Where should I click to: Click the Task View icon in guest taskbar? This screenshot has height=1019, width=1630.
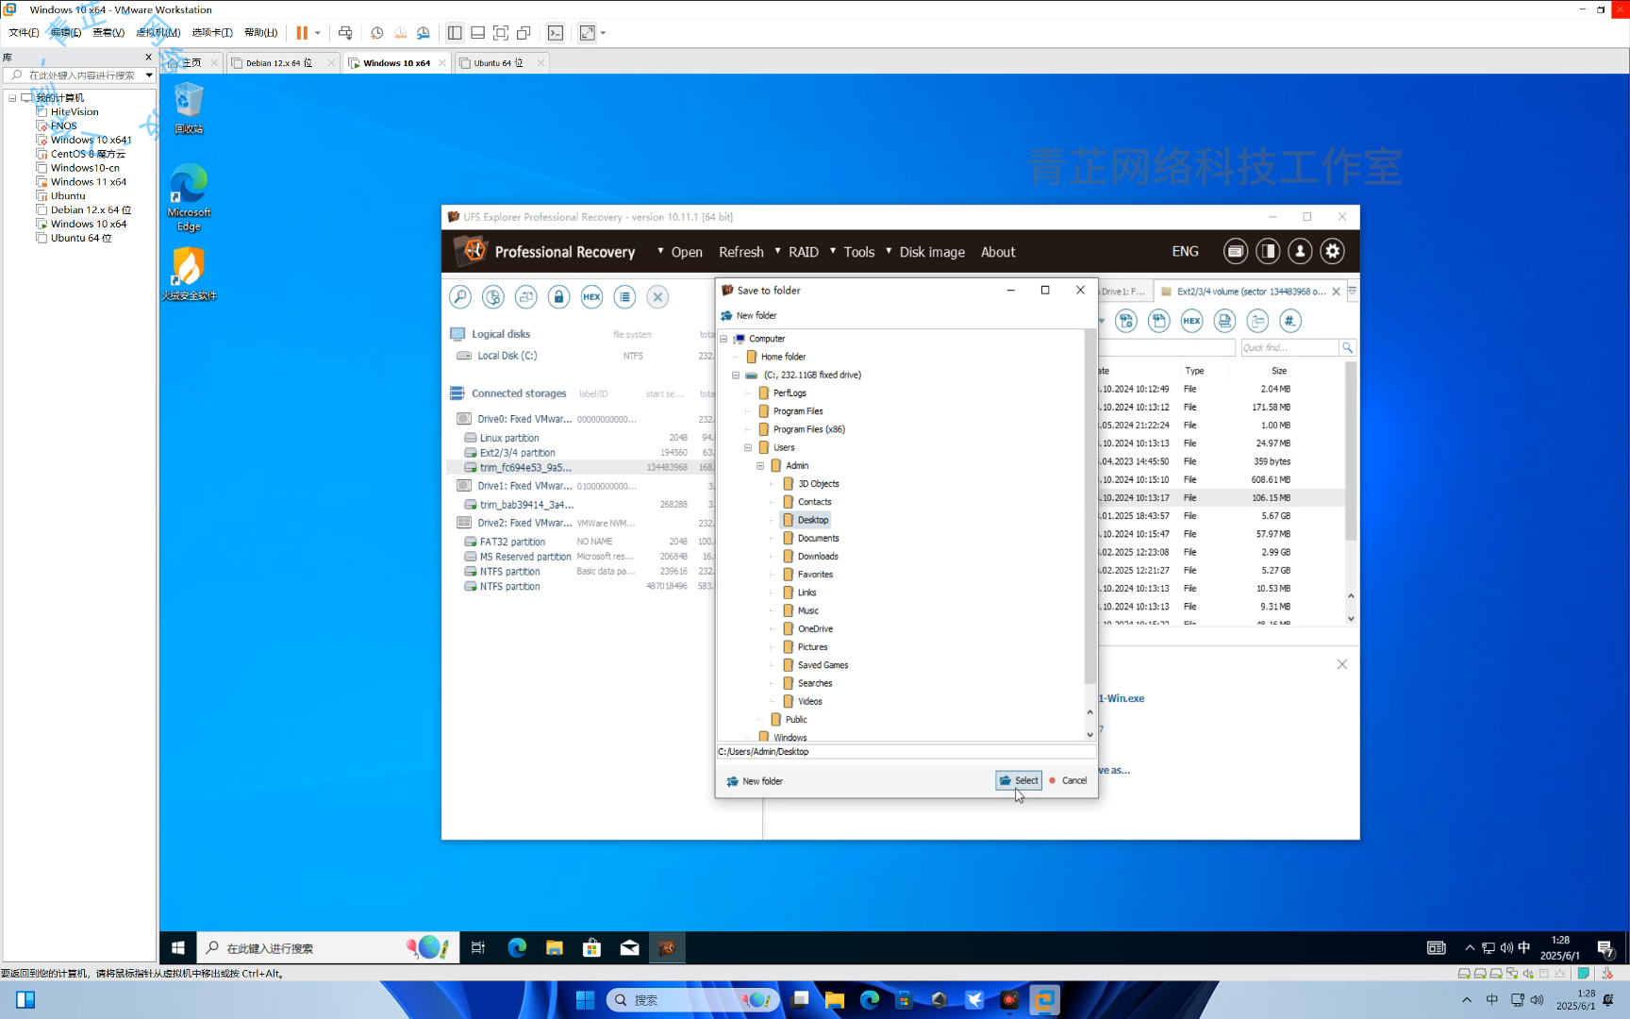click(478, 947)
